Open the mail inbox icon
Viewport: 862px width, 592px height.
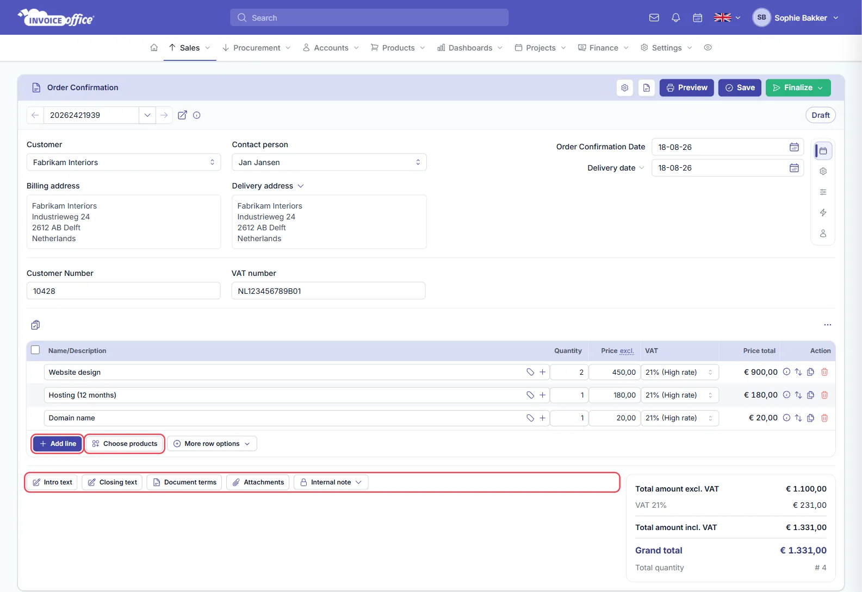click(x=654, y=18)
